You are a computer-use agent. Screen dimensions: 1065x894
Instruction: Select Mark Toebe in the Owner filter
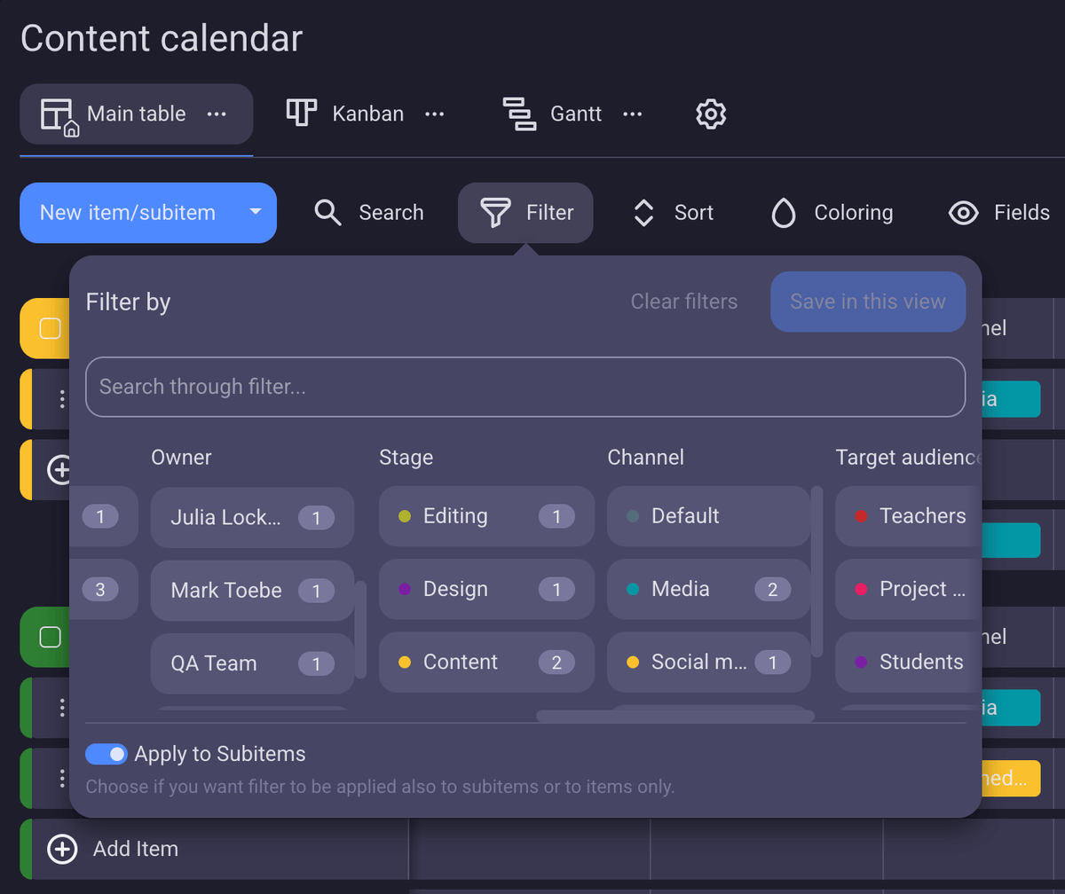coord(251,589)
